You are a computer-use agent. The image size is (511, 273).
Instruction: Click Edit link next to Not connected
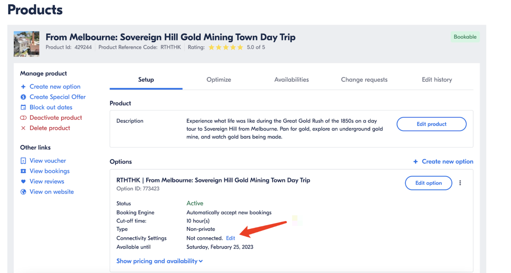230,238
